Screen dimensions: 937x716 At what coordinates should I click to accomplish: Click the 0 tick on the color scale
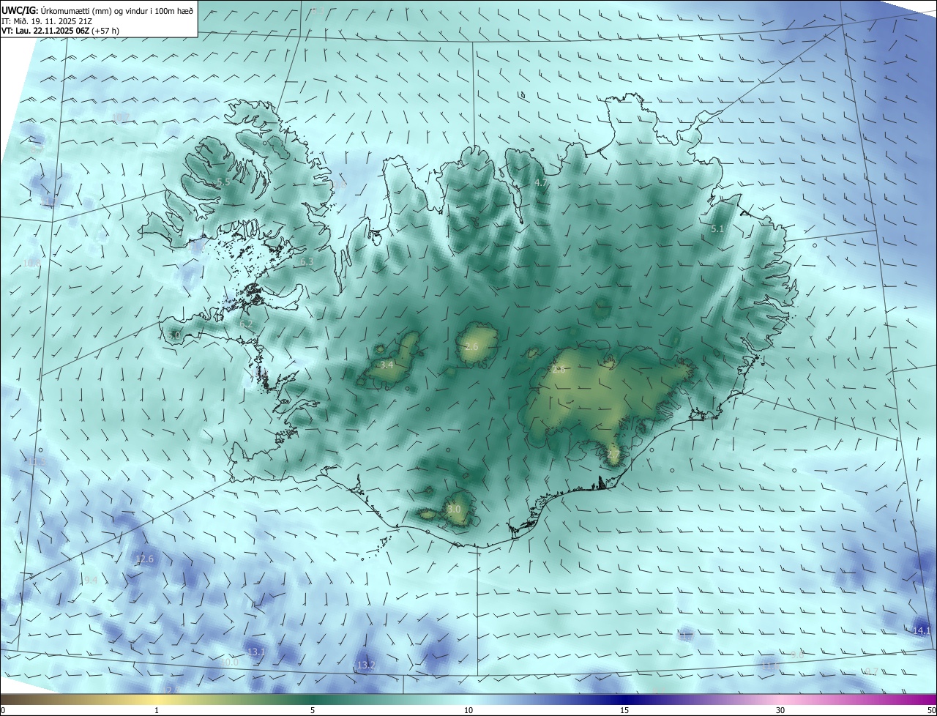pyautogui.click(x=3, y=710)
